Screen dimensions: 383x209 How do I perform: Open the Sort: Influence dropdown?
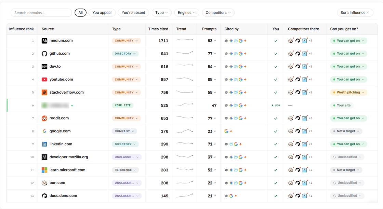(355, 13)
